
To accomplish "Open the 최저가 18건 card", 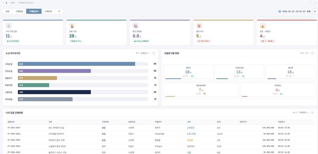I will pos(188,73).
